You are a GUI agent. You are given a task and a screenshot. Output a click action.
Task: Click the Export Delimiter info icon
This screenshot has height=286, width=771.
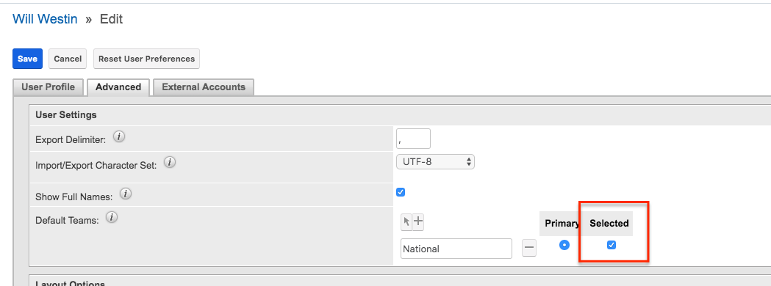coord(118,137)
